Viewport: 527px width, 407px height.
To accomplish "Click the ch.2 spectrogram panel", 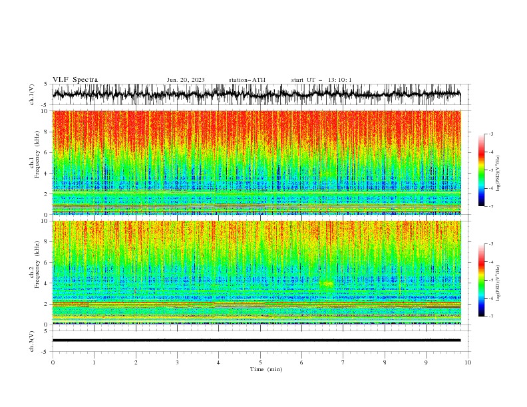I will pyautogui.click(x=256, y=273).
